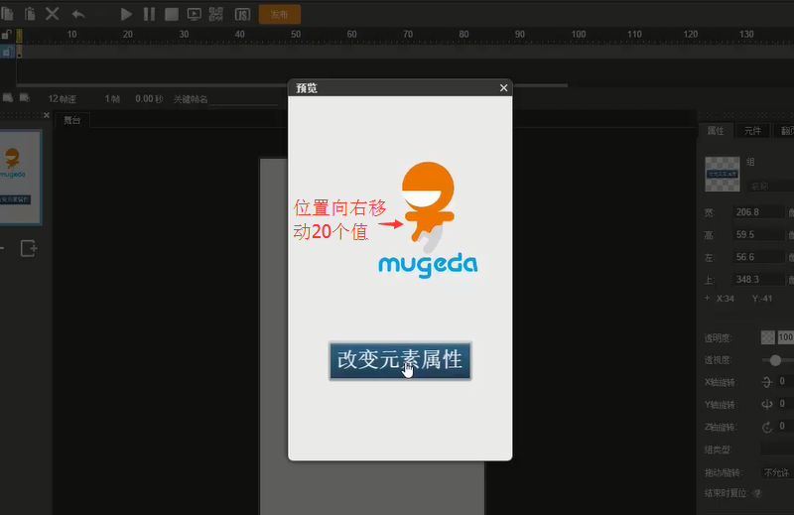The image size is (794, 515).
Task: Click the undo arrow icon
Action: pos(78,14)
